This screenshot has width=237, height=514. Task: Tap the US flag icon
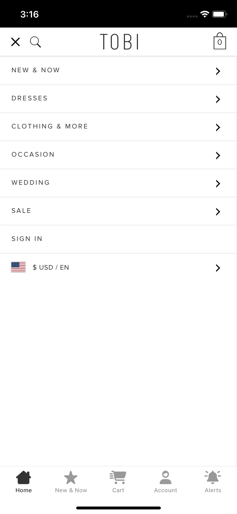coord(18,267)
